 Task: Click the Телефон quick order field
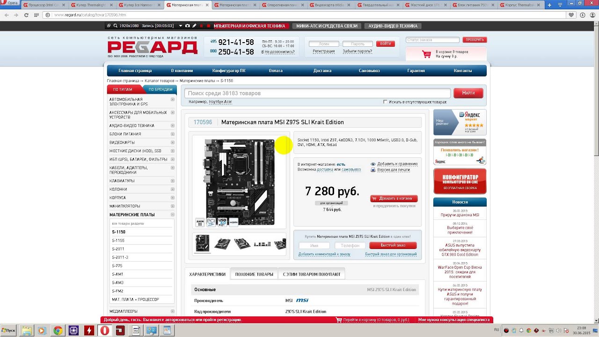[x=351, y=245]
